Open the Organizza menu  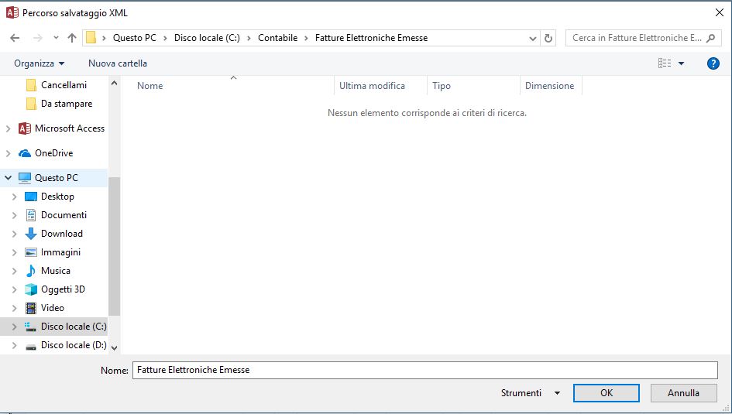point(40,63)
